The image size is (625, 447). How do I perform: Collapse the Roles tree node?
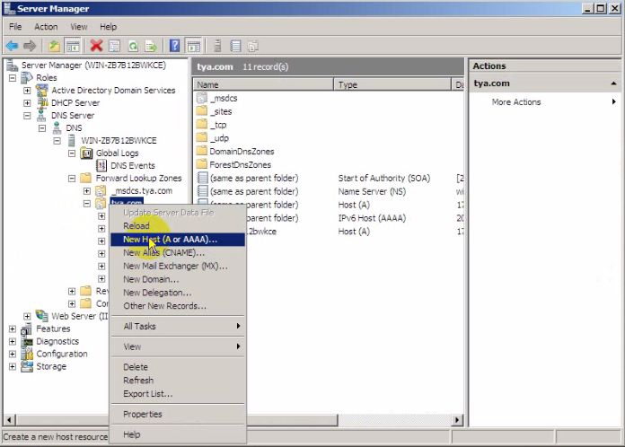13,78
